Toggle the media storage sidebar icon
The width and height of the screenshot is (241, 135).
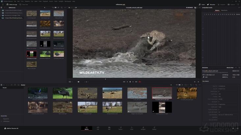[x=1, y=8]
